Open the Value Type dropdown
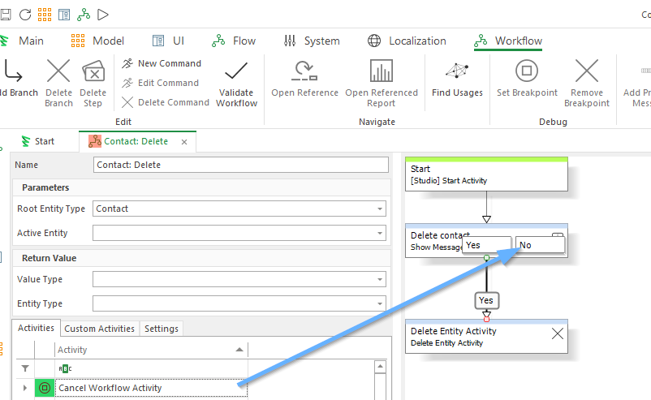651x400 pixels. [380, 279]
